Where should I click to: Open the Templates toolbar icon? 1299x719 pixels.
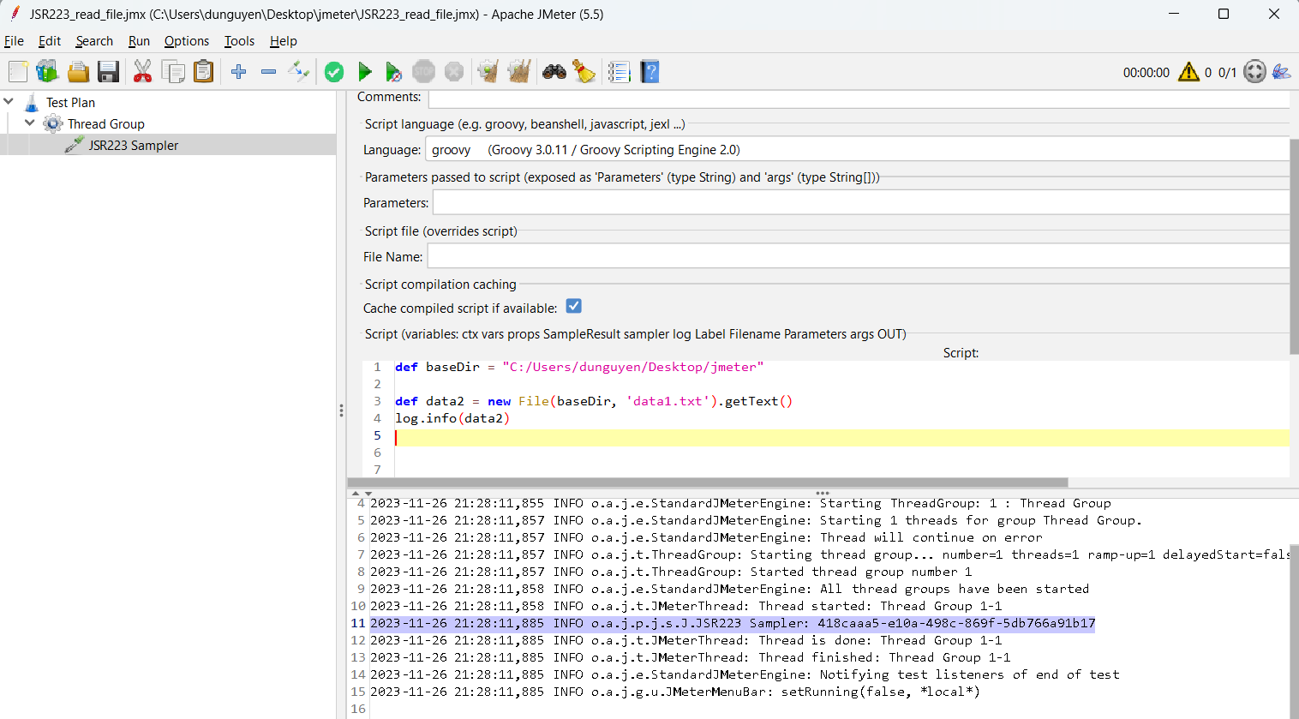(47, 72)
